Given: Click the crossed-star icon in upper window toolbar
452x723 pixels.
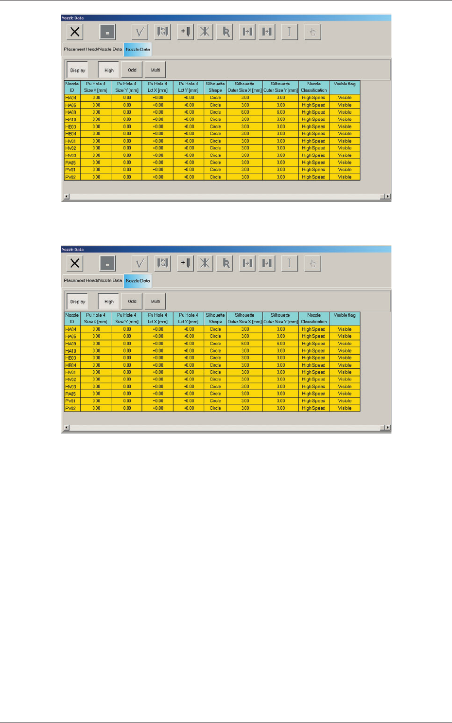Looking at the screenshot, I should click(x=205, y=32).
